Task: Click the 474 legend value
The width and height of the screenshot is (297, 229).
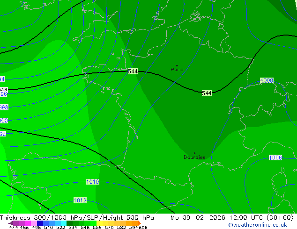Action: [x=14, y=227]
